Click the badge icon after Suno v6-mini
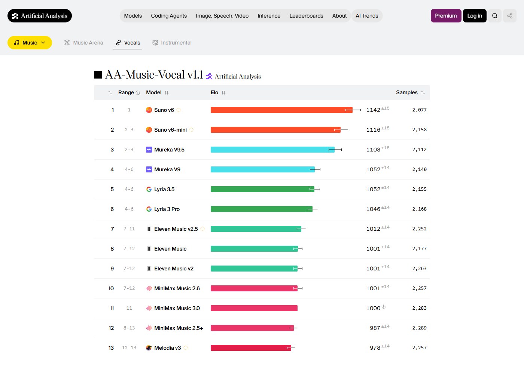Viewport: 524px width, 374px height. 191,130
